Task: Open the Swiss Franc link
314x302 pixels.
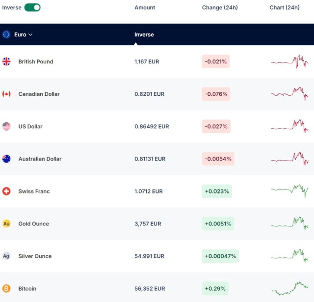Action: click(x=34, y=191)
